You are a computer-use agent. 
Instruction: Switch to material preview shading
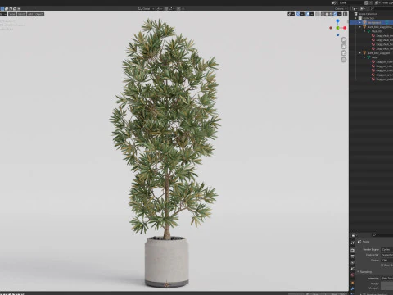pyautogui.click(x=332, y=14)
